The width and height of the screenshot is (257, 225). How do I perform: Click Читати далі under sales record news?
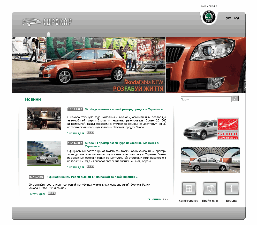tap(75, 133)
